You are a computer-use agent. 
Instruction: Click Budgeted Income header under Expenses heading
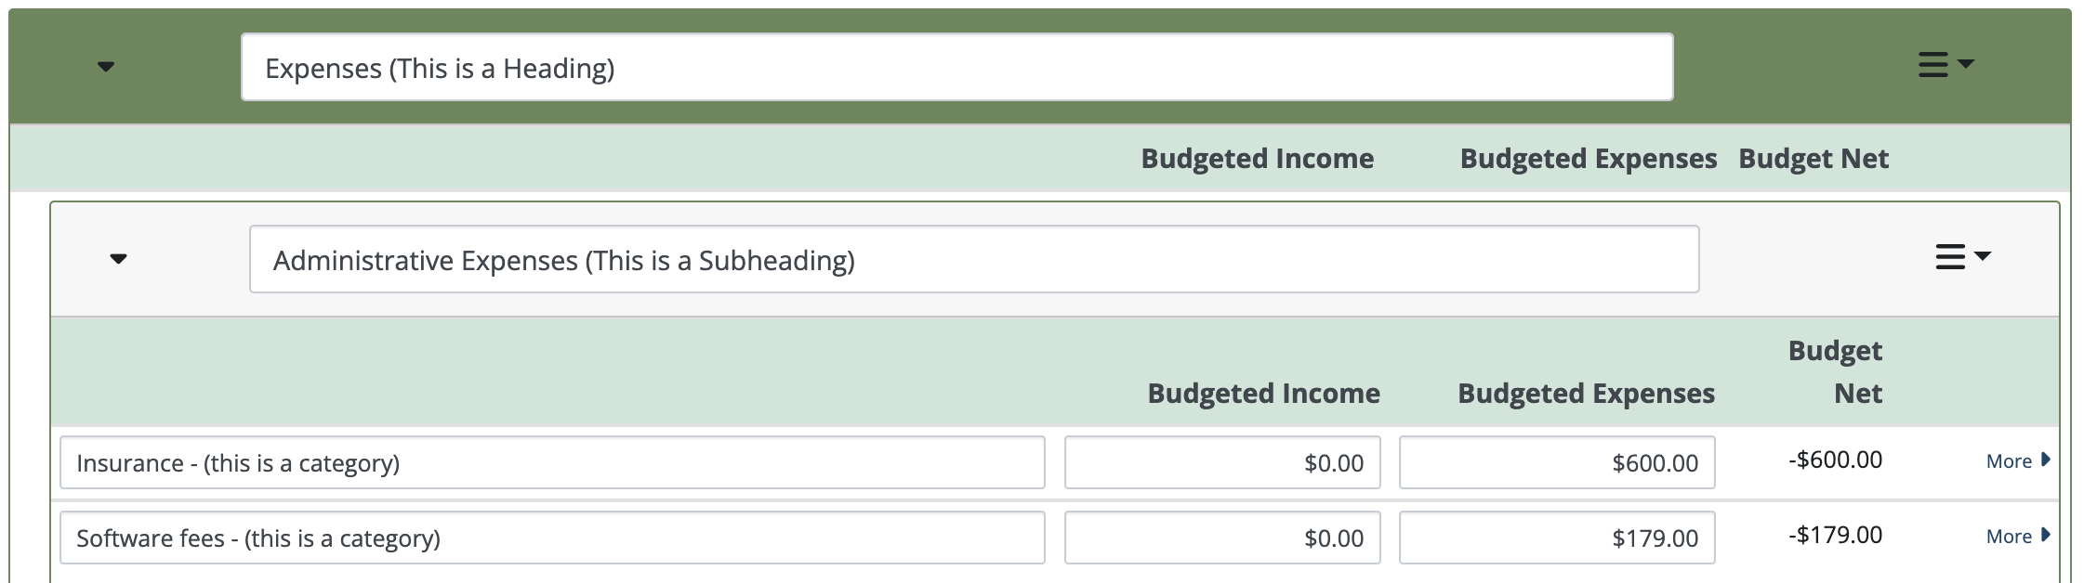pos(1257,159)
